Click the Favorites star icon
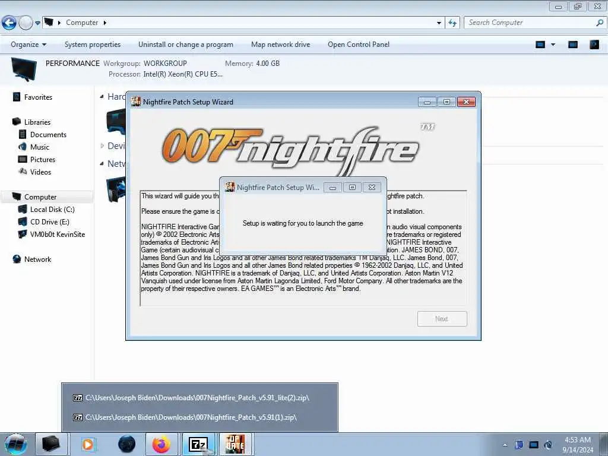Screen dimensions: 608x456 [16, 97]
